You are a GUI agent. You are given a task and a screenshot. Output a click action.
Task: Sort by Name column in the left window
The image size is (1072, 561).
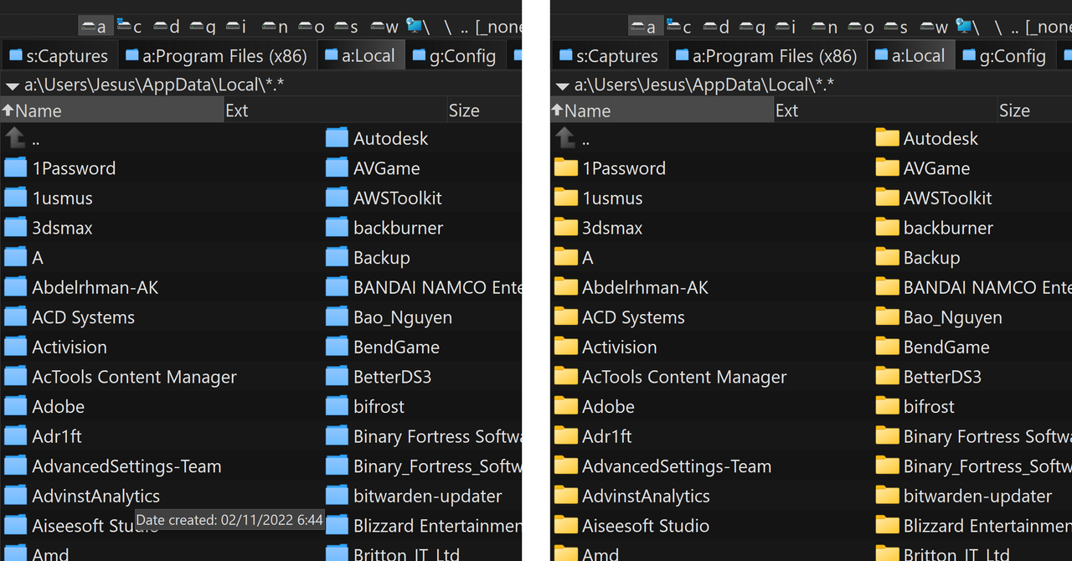pos(111,111)
